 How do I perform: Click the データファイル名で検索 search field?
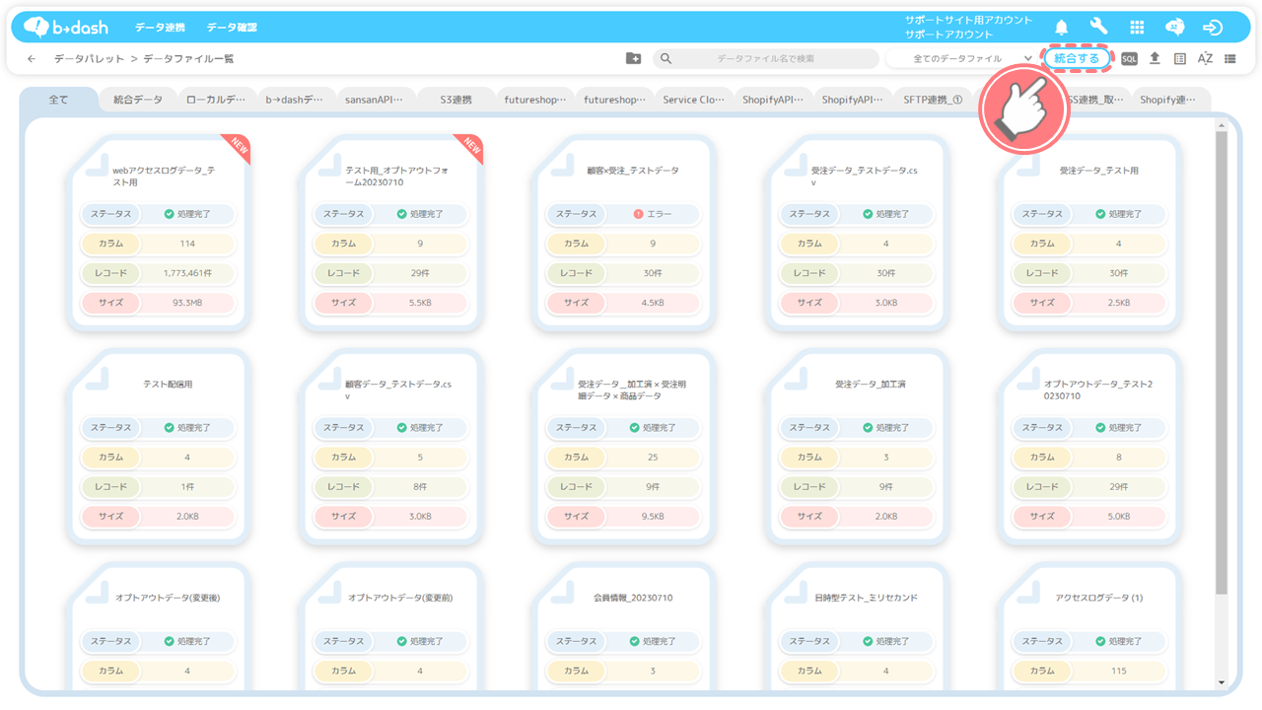pos(765,59)
